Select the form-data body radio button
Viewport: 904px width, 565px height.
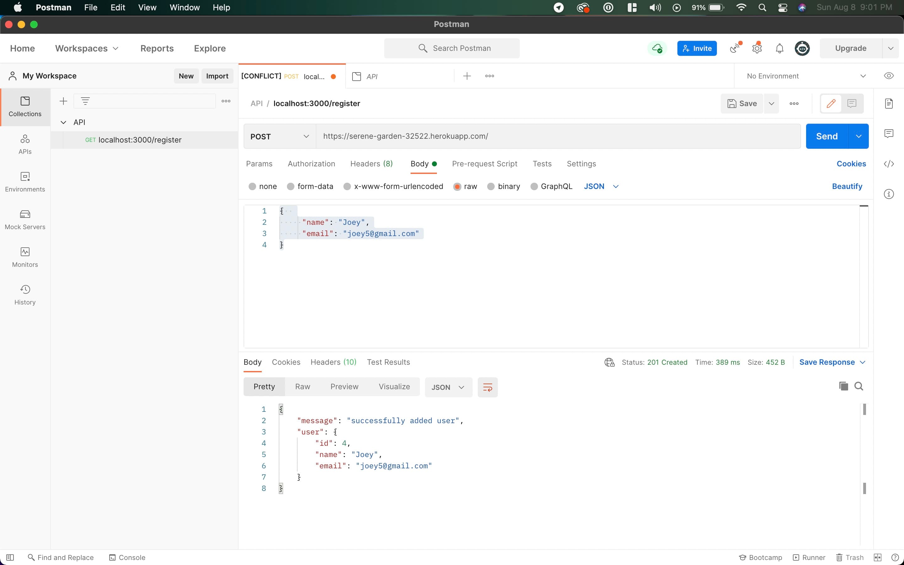tap(291, 186)
